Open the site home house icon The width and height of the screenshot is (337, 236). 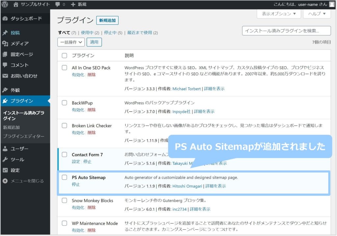point(16,4)
